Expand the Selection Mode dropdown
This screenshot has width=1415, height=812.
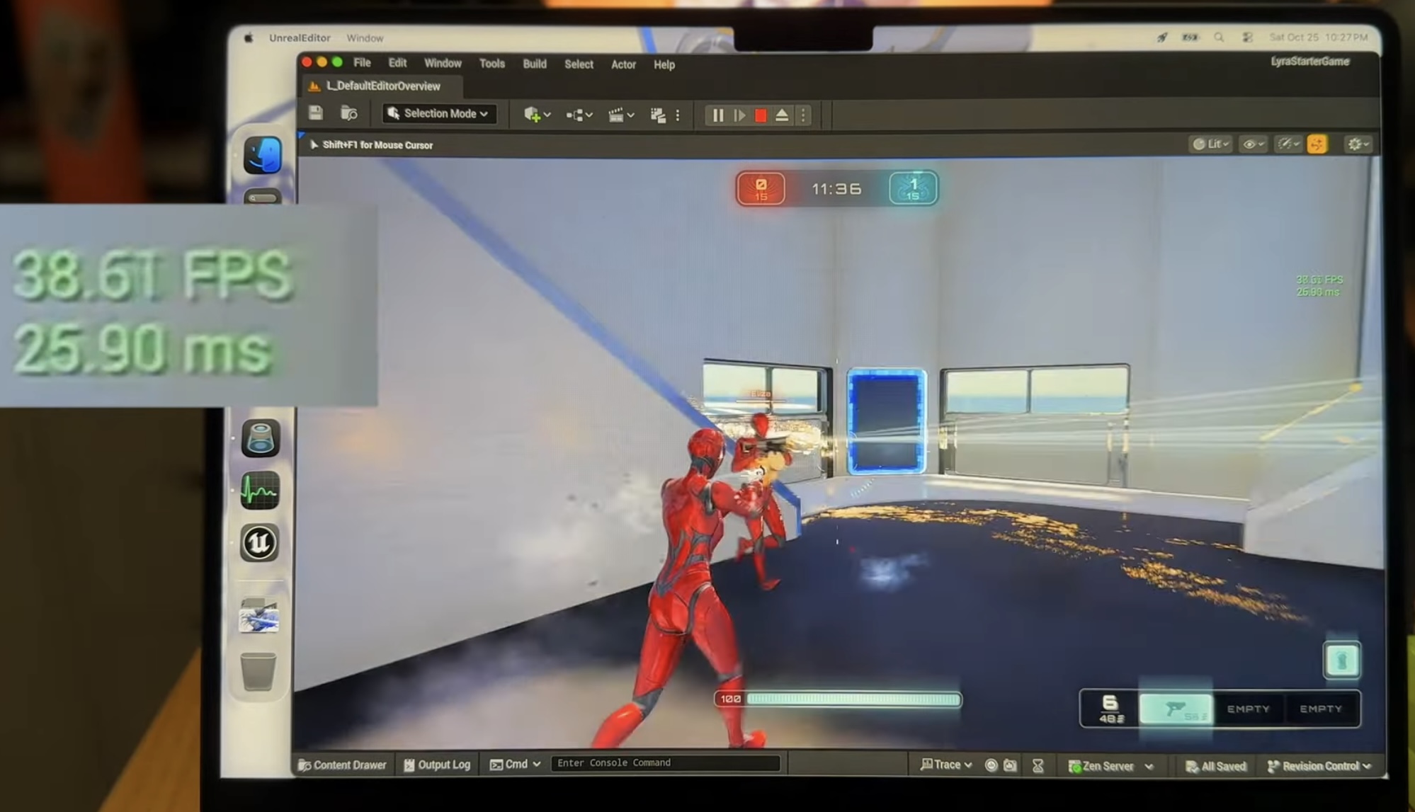(x=438, y=113)
